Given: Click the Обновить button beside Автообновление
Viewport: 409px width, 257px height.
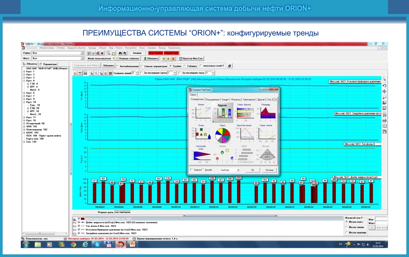Looking at the screenshot, I should [108, 65].
